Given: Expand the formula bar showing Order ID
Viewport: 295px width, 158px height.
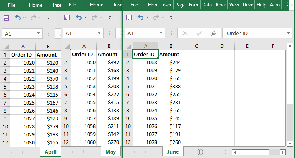Looking at the screenshot, I should coord(289,33).
